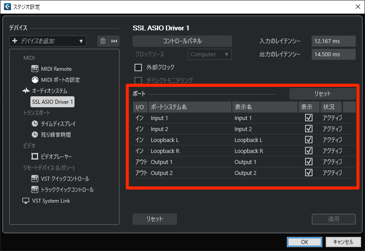Open the クロックソース Computer dropdown
365x251 pixels.
[x=210, y=55]
